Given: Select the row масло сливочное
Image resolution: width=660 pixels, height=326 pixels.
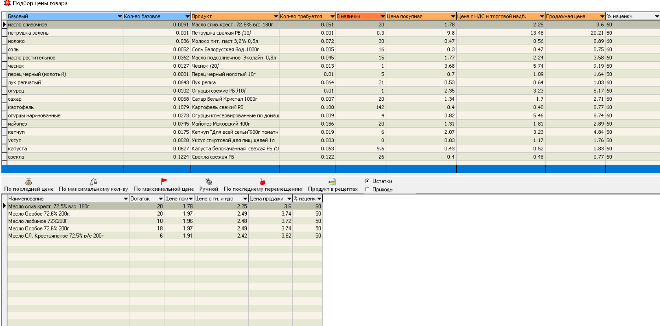Looking at the screenshot, I should (330, 25).
